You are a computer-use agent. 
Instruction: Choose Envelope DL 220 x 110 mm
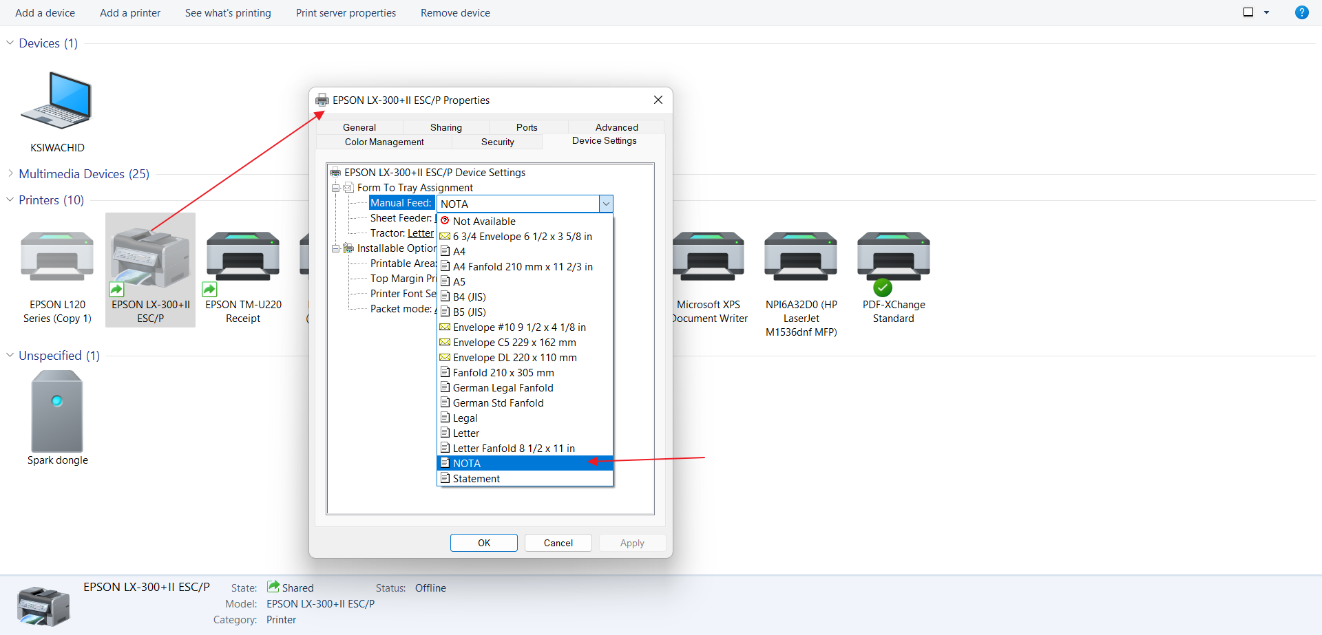pyautogui.click(x=525, y=358)
